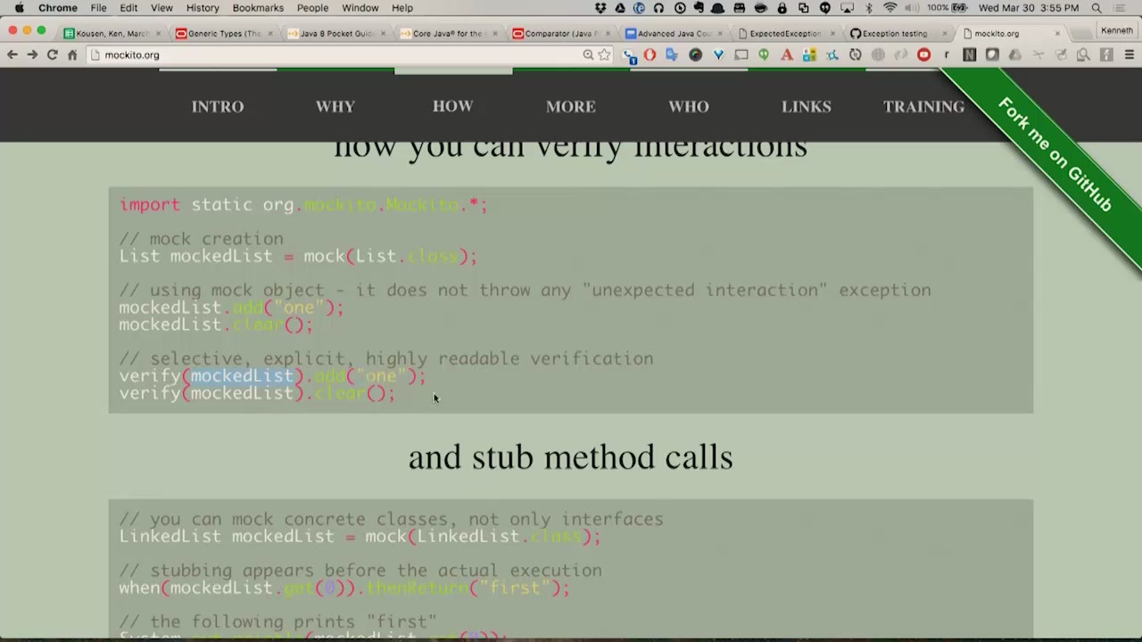Open the black N extension icon

tap(970, 54)
